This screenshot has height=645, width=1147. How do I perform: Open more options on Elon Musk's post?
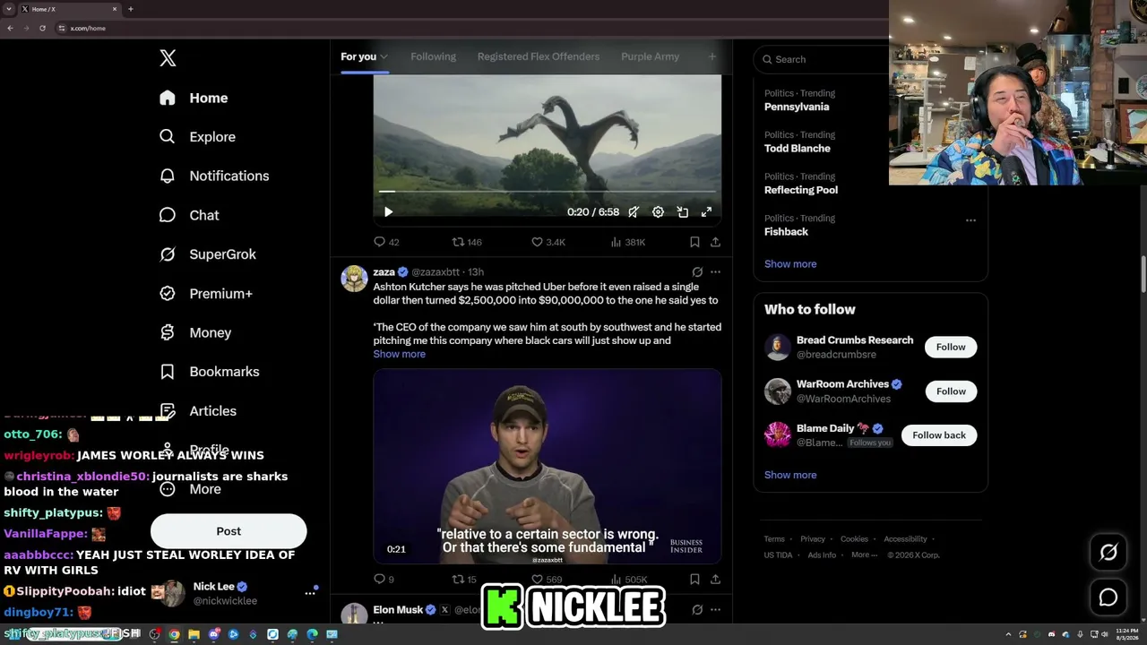tap(715, 610)
